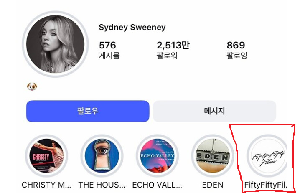Image resolution: width=300 pixels, height=193 pixels.
Task: Open the 2,513만 followers list
Action: pyautogui.click(x=173, y=45)
